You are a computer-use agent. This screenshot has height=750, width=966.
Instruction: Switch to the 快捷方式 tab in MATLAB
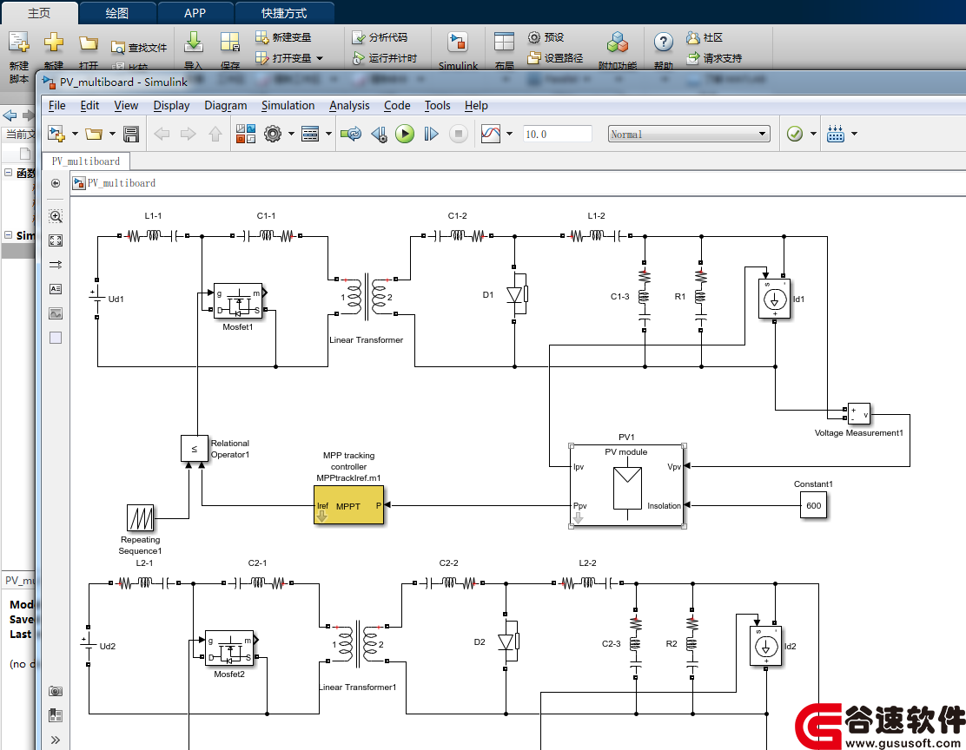[284, 13]
